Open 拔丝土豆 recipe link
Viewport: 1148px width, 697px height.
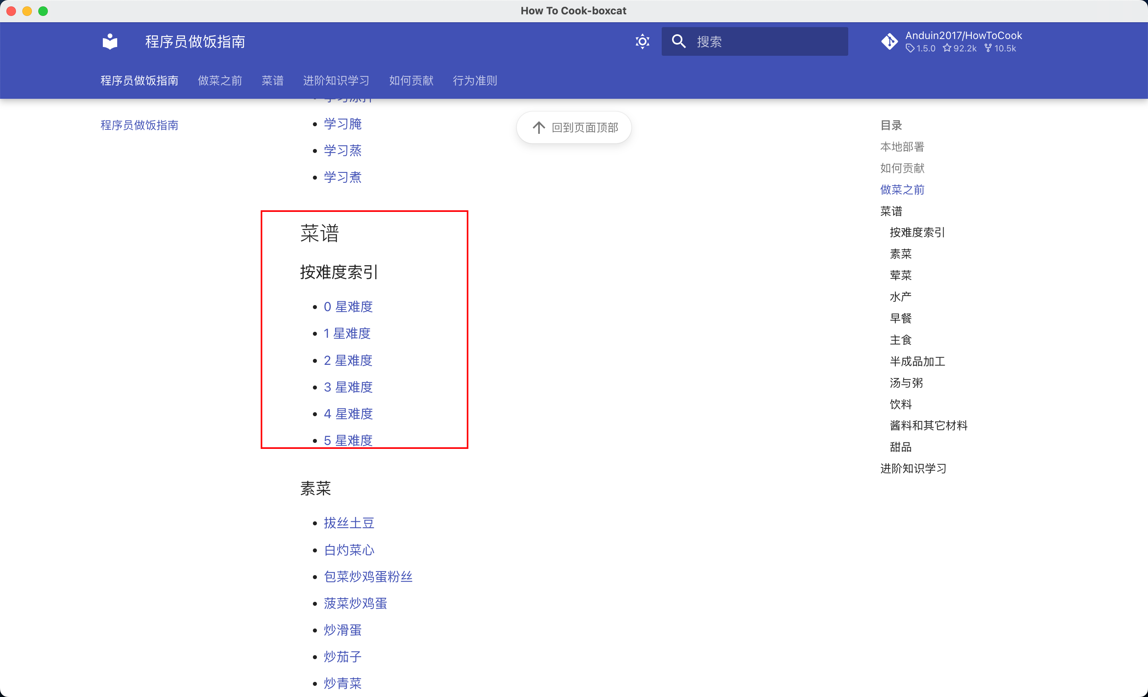[349, 523]
